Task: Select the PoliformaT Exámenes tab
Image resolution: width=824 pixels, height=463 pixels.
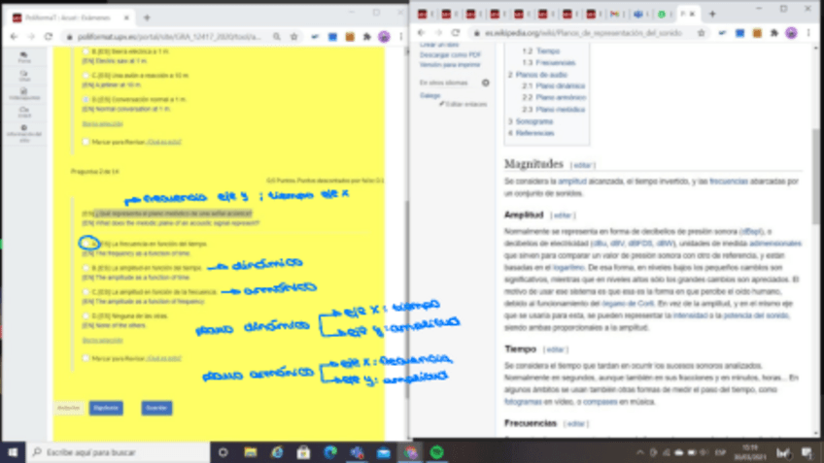Action: [68, 17]
